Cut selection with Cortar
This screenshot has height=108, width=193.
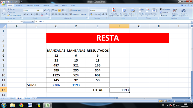[11, 9]
